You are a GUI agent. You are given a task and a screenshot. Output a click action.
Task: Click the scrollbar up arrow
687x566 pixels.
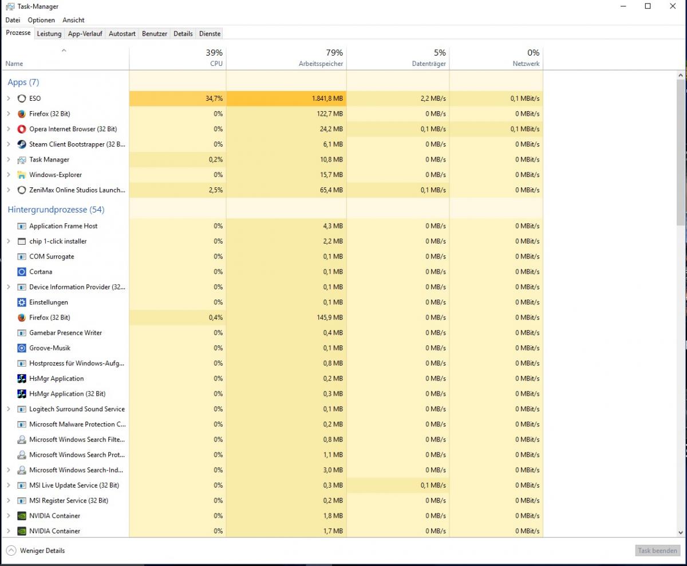click(681, 75)
